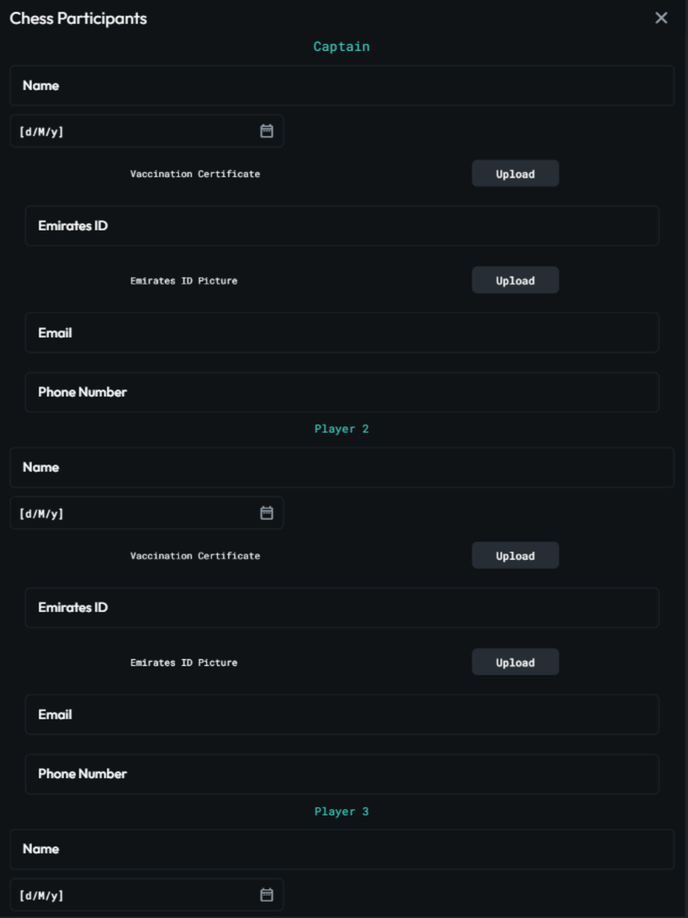Select Player 3's date field
This screenshot has width=688, height=918.
point(147,895)
